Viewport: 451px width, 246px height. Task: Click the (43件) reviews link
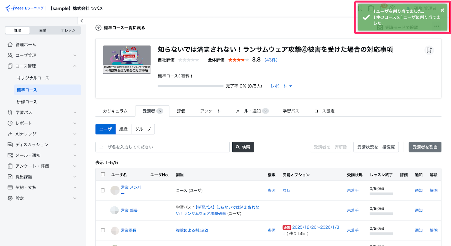[x=271, y=60]
